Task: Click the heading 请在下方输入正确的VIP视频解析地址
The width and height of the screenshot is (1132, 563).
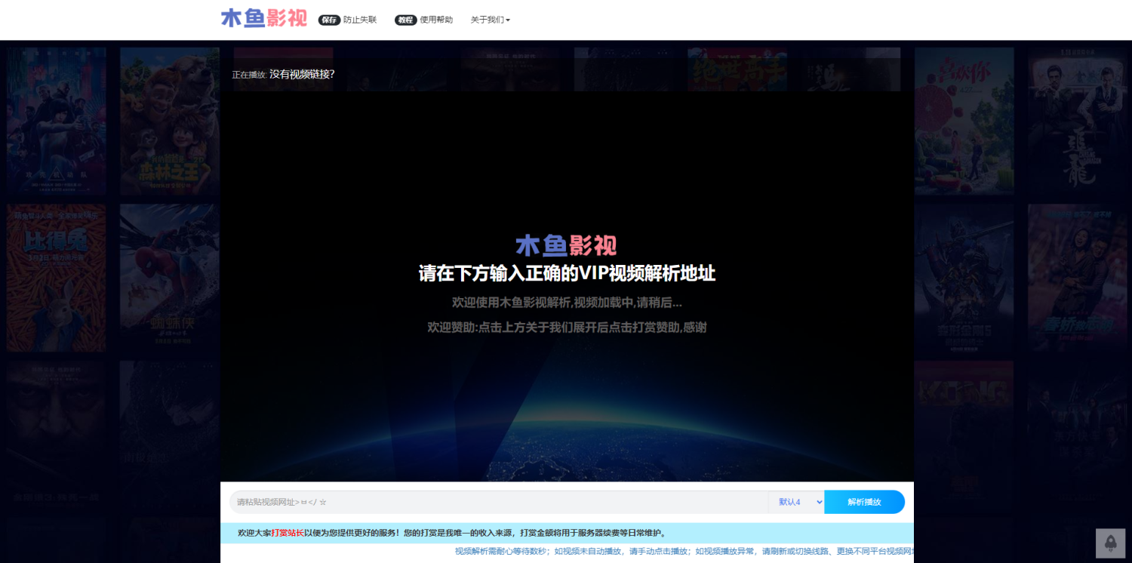Action: point(567,273)
